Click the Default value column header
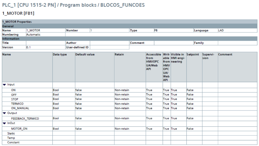259x146 pixels. (85, 54)
